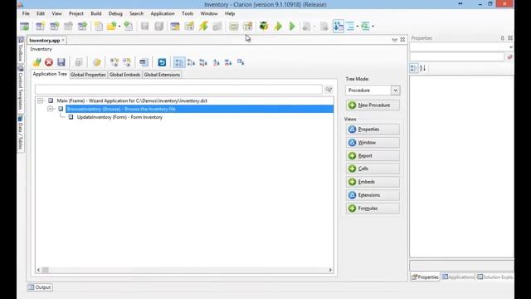Click the green bug debug icon
The width and height of the screenshot is (531, 299).
tap(264, 26)
